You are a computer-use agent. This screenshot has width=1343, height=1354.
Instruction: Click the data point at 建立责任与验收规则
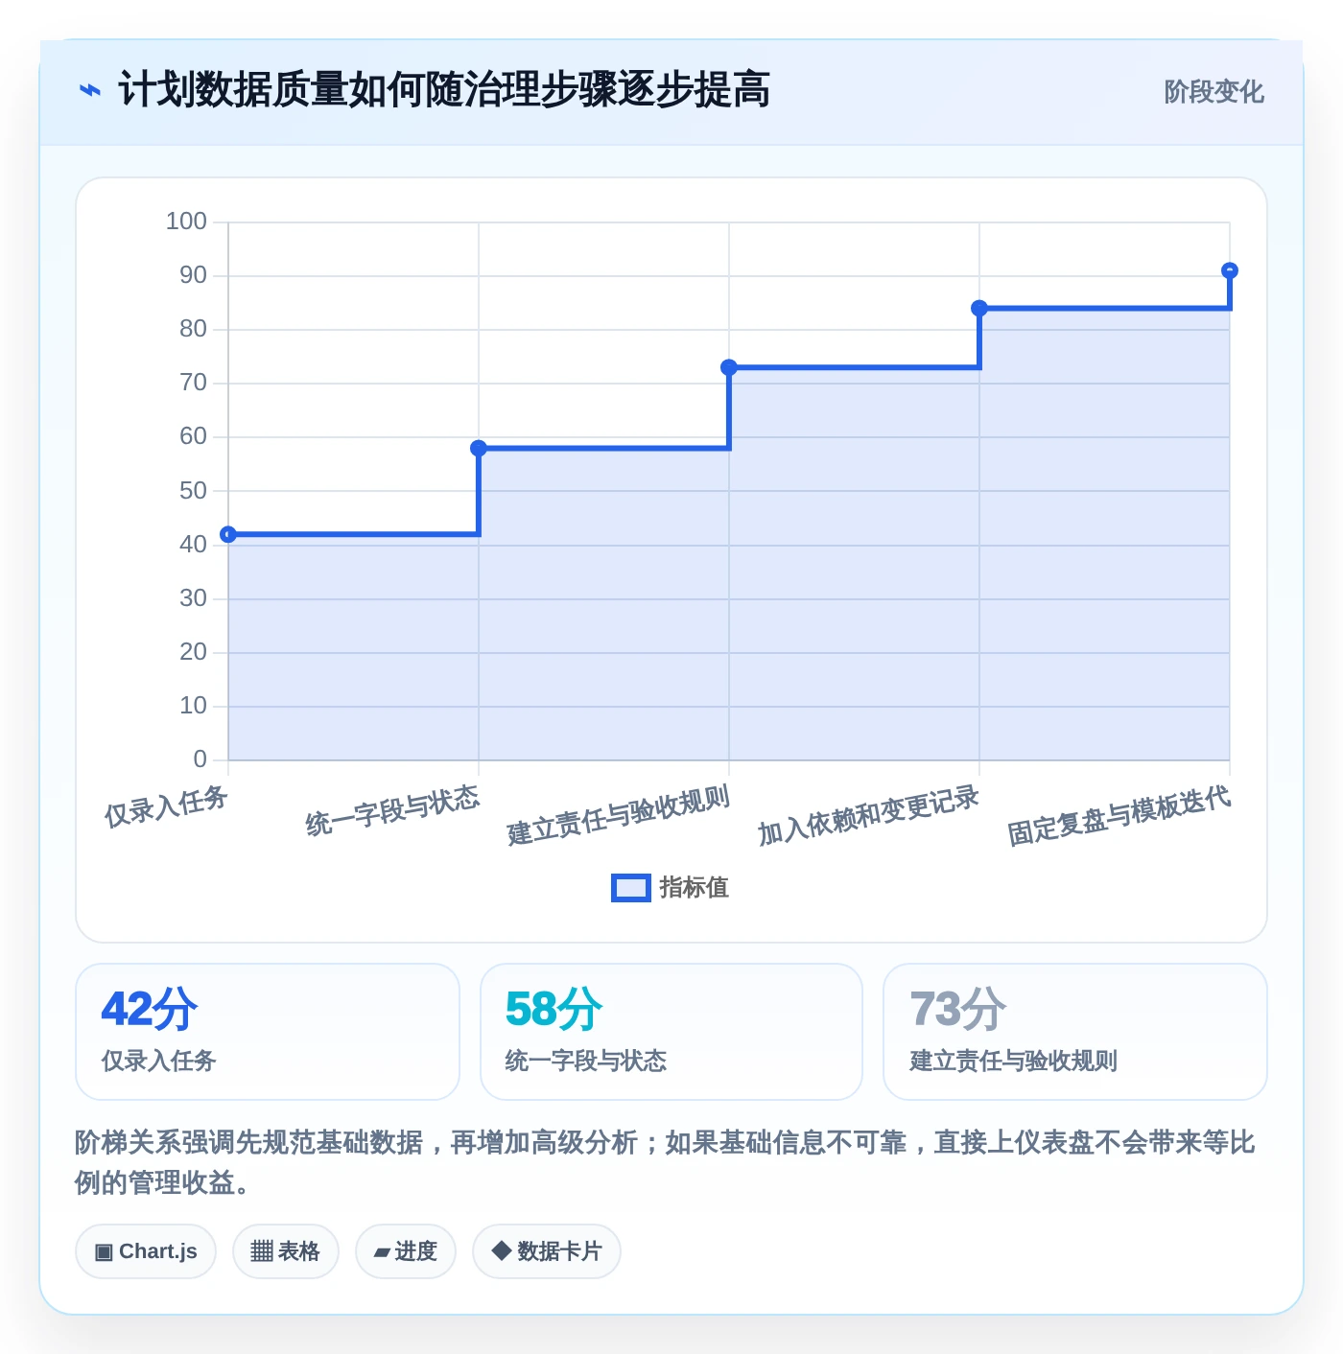coord(729,367)
